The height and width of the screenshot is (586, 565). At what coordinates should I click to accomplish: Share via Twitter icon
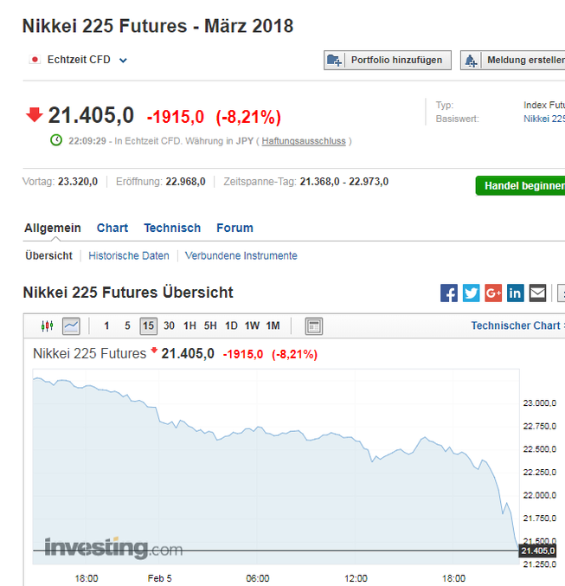(471, 293)
